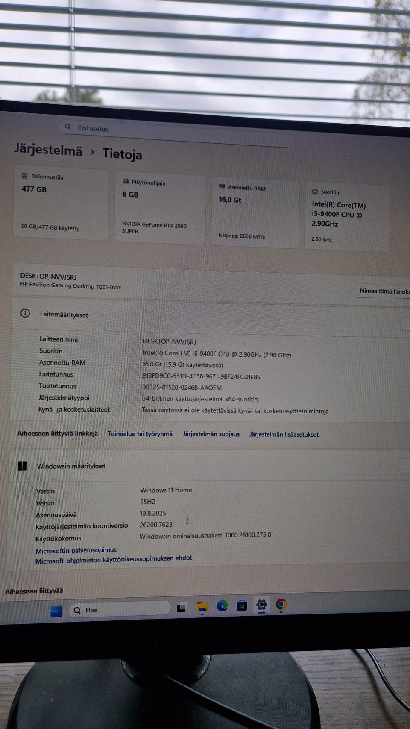The image size is (410, 729).
Task: Select the DESKTOP-NVVJ5RJ device name value
Action: pos(169,342)
